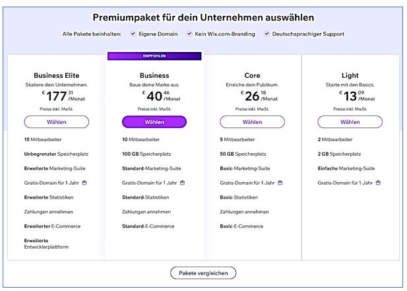Click the Kein Wix.com-Branding checkmark icon

tap(189, 34)
